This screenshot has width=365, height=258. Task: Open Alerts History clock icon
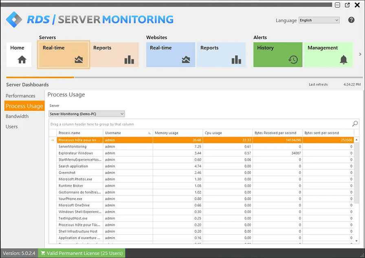click(x=293, y=60)
